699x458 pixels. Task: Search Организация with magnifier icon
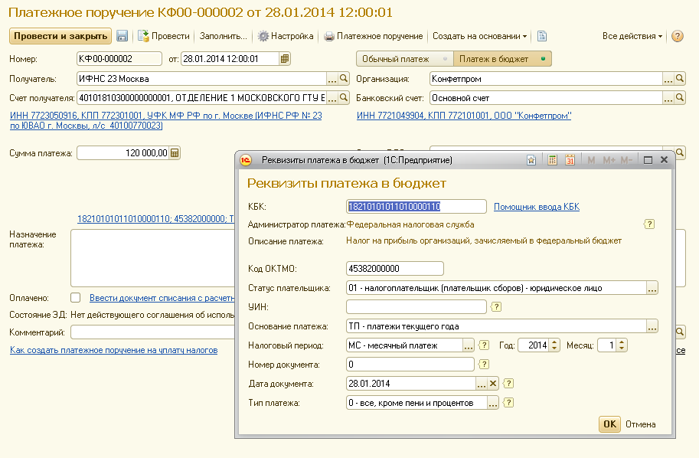click(680, 79)
